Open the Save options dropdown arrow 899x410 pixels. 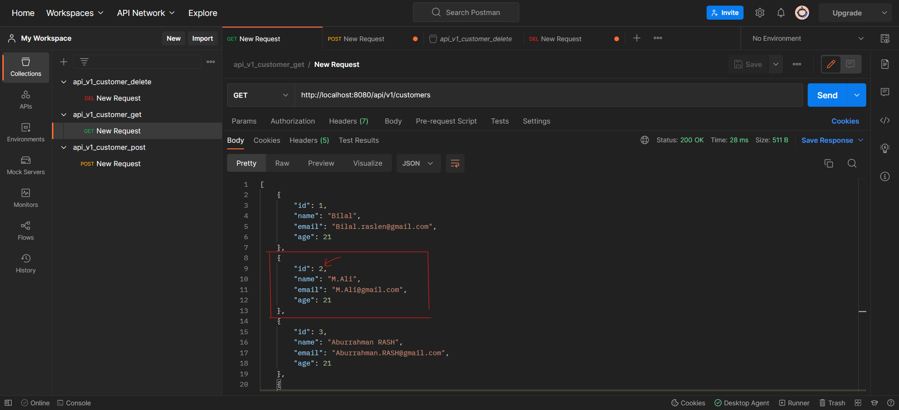pyautogui.click(x=776, y=64)
